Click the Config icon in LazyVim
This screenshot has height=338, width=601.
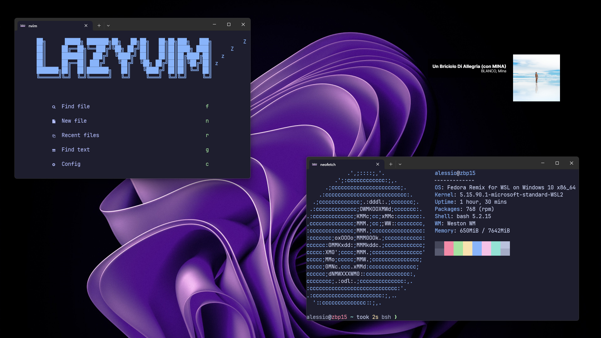point(54,164)
